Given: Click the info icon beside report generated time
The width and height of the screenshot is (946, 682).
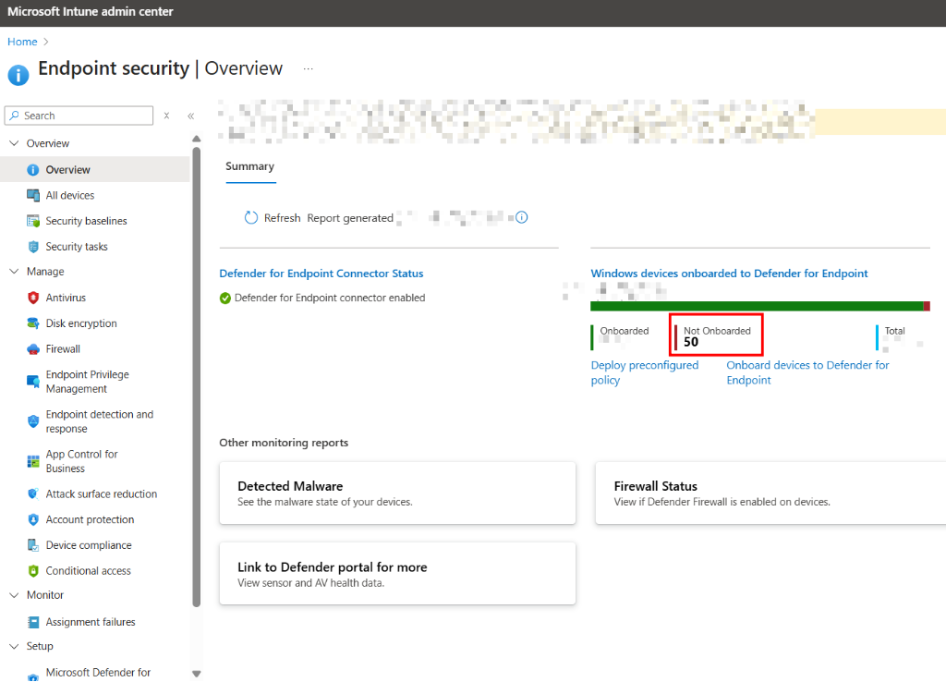Looking at the screenshot, I should coord(521,217).
